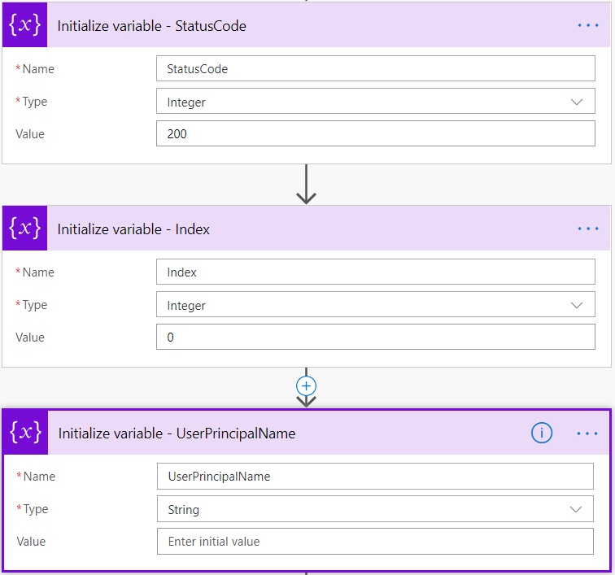Open the Index action ellipsis menu
The image size is (615, 575).
(587, 229)
